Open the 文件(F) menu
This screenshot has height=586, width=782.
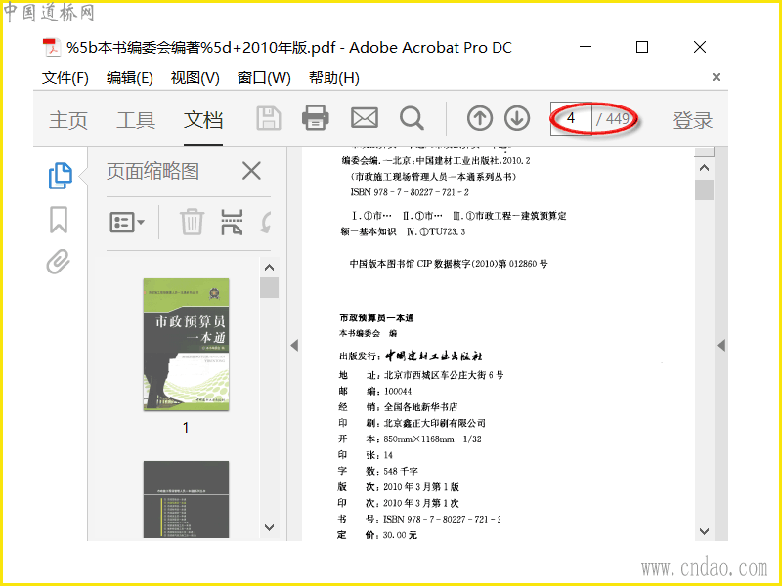pyautogui.click(x=65, y=78)
